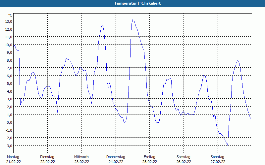This screenshot has height=165, width=265.
Task: Click the -1,0 axis label
Action: (9, 130)
